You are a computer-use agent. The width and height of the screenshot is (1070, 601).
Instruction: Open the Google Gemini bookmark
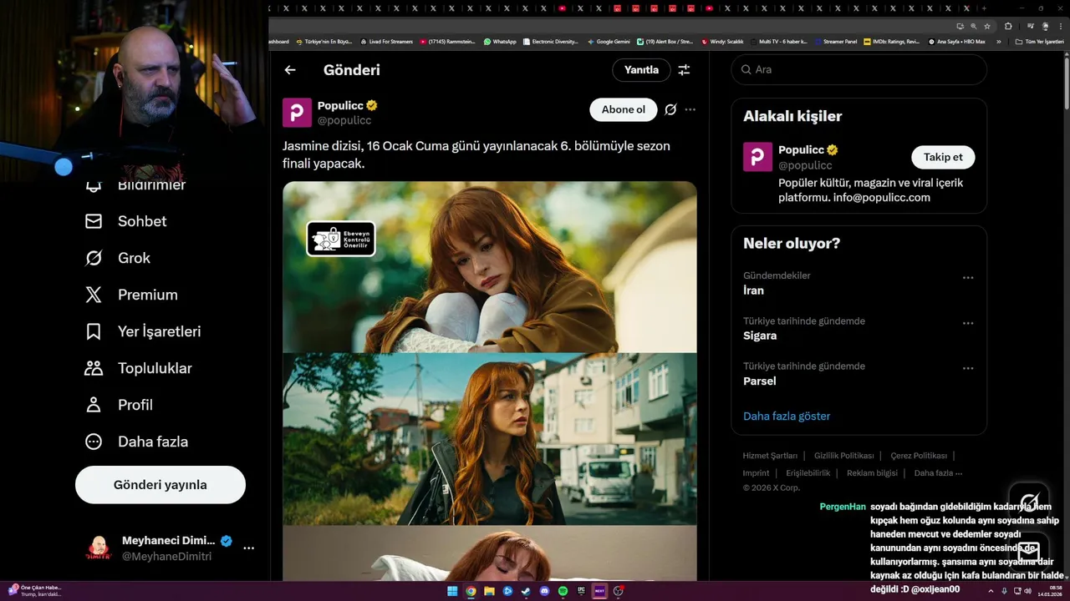[609, 42]
